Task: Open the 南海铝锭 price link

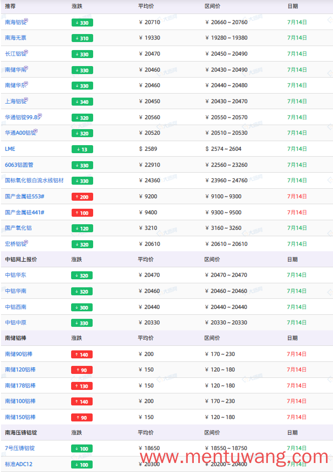Action: [15, 23]
